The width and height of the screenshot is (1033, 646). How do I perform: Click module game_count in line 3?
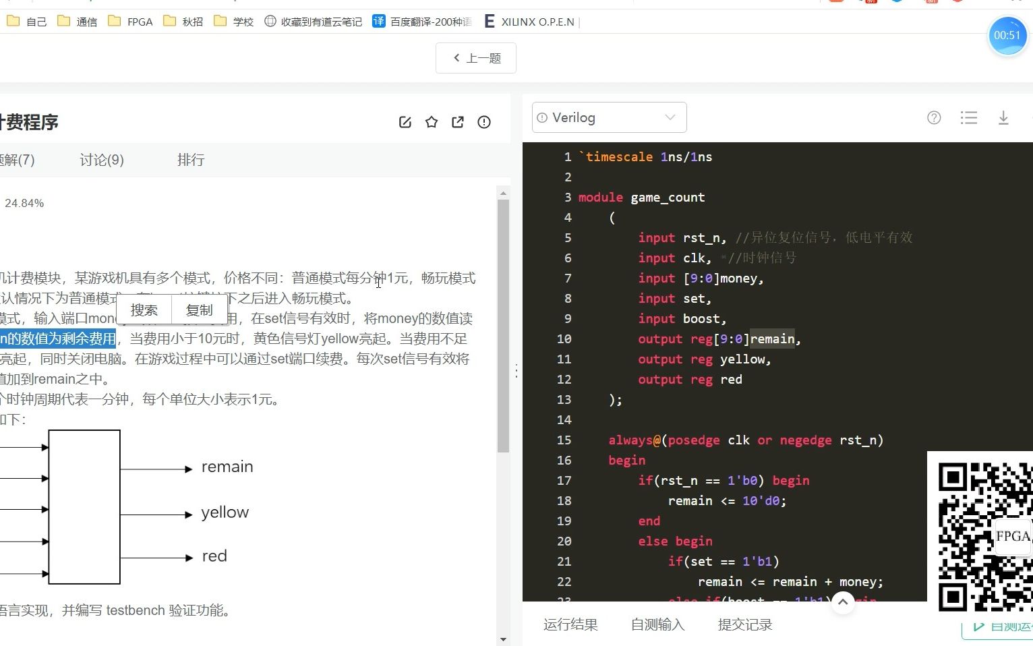(x=641, y=197)
